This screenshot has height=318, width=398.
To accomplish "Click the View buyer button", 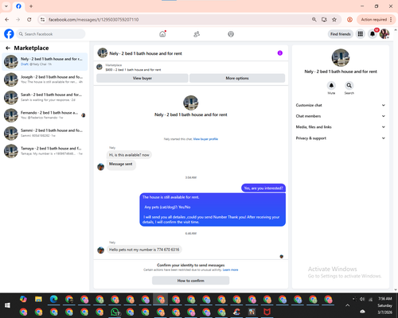I will click(x=142, y=78).
